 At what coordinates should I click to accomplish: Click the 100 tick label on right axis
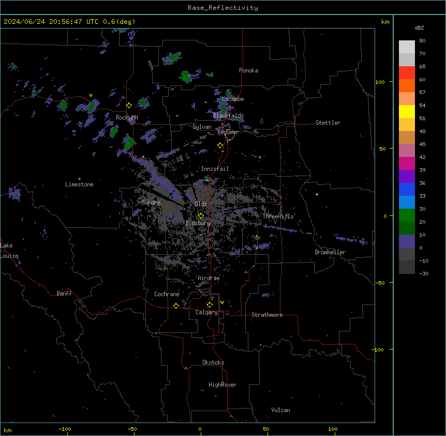pyautogui.click(x=380, y=82)
